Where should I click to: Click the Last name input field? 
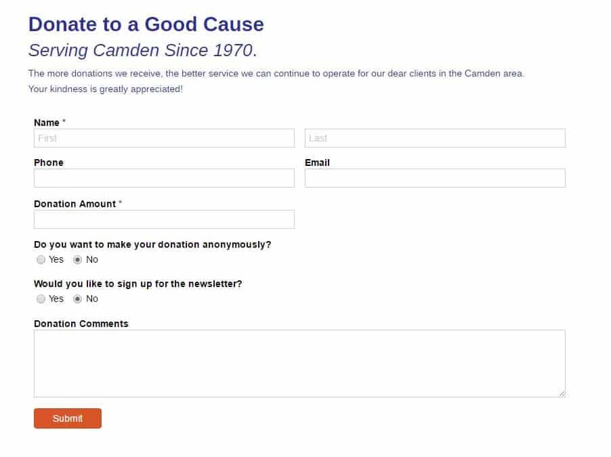[435, 138]
